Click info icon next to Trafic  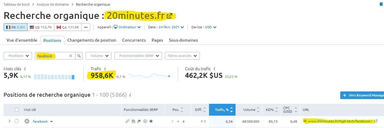tap(105, 68)
